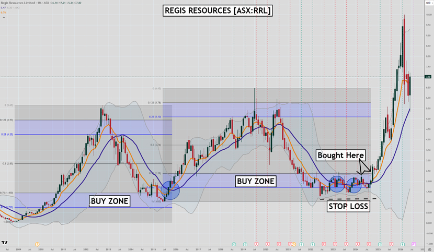Click the orange dividend marker near 2010

(37, 244)
